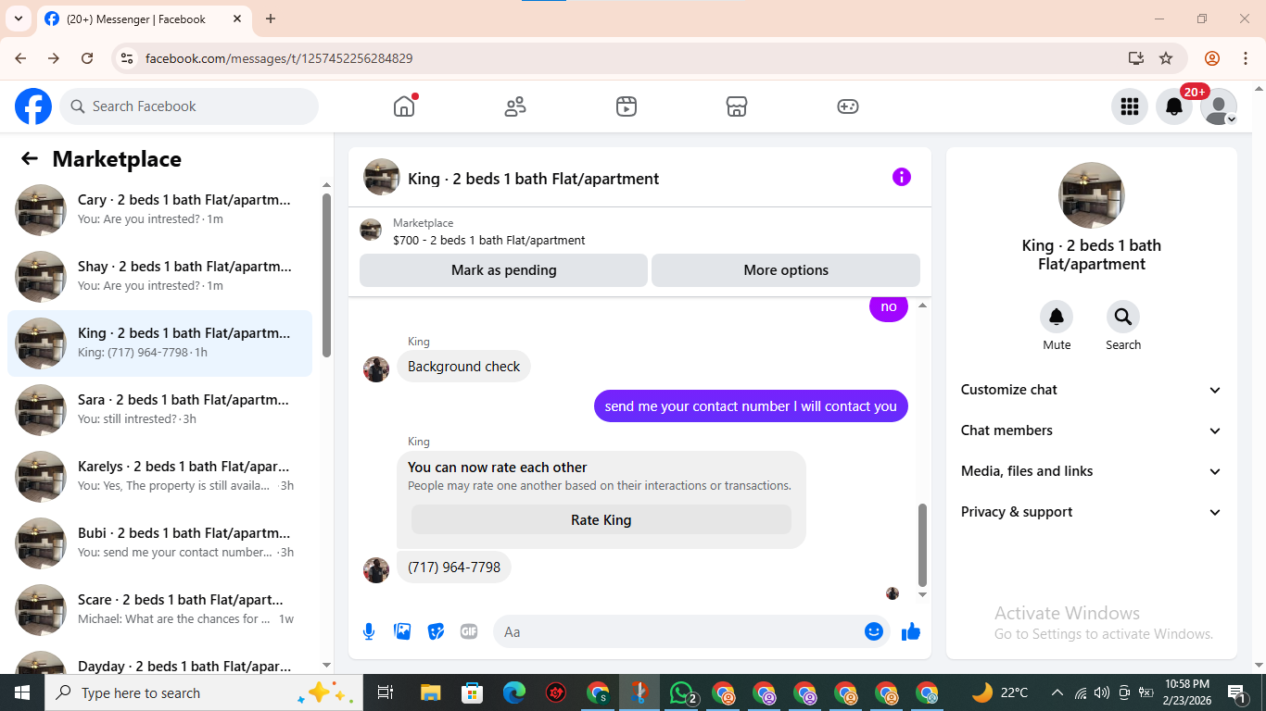
Task: Open the Friends icon in top navigation
Action: [x=515, y=106]
